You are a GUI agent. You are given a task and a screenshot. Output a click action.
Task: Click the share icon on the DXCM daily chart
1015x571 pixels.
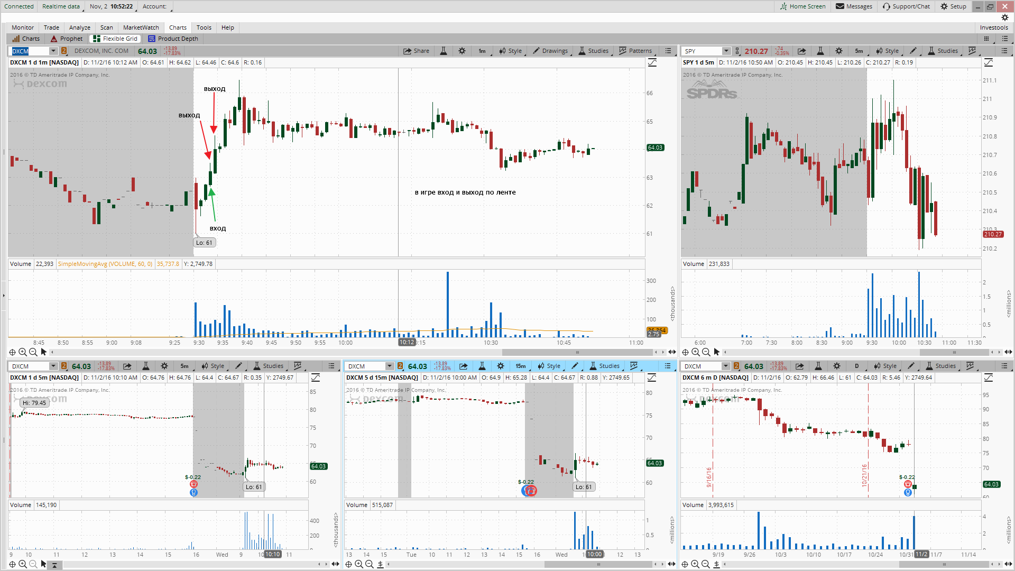799,366
